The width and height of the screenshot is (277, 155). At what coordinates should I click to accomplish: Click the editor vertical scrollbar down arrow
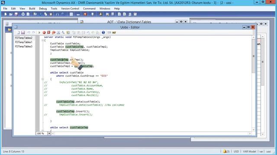pos(254,130)
